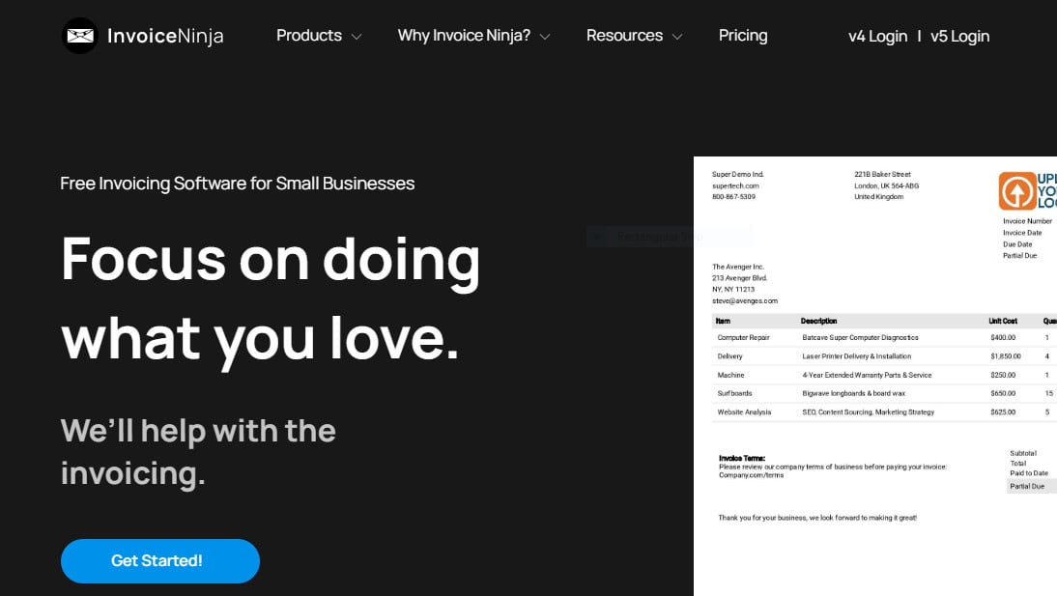Click 'London, UK 564-ABG' on the invoice

886,186
